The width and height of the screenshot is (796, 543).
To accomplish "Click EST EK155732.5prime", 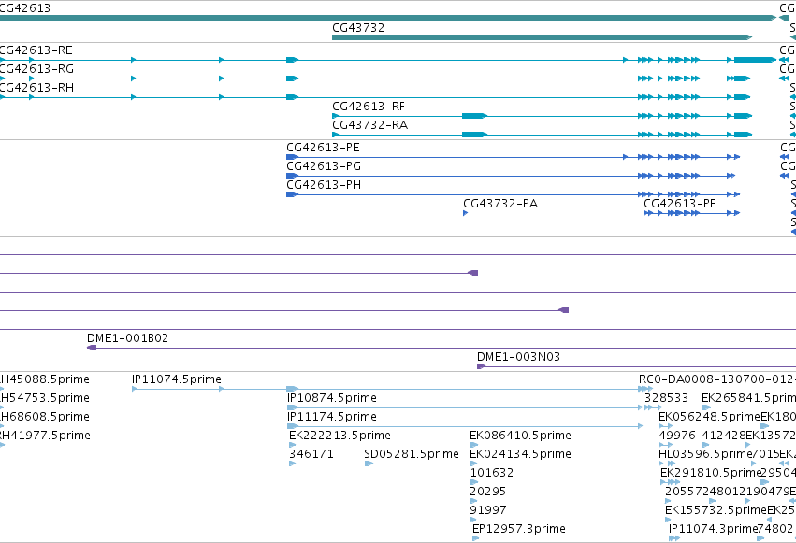I will pos(716,510).
